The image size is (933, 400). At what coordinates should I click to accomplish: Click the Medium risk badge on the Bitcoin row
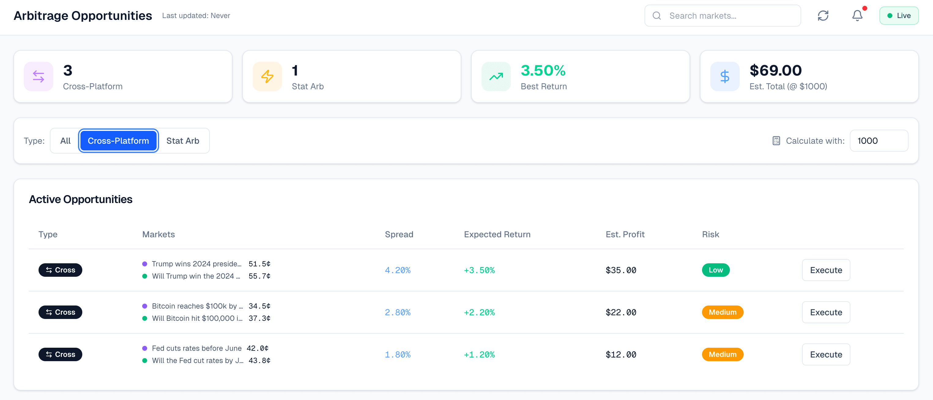pyautogui.click(x=723, y=312)
